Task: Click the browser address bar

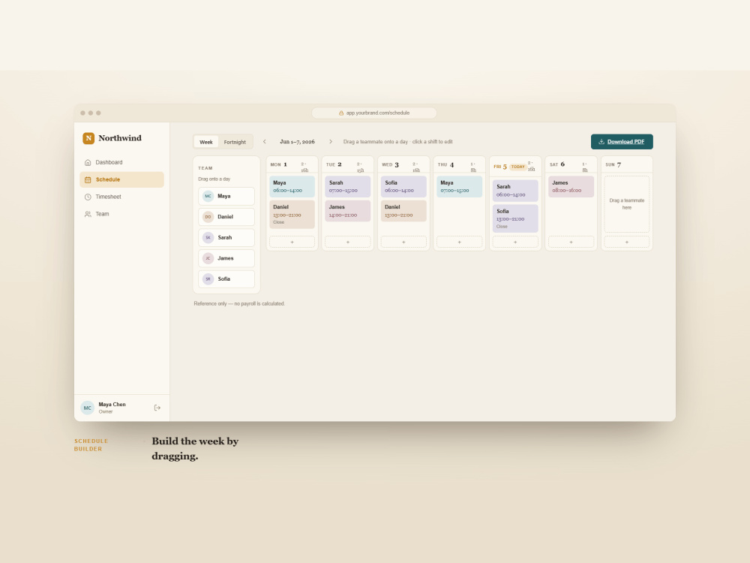Action: (374, 113)
